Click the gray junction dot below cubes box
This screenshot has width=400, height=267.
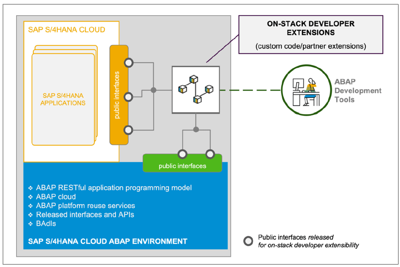196,130
